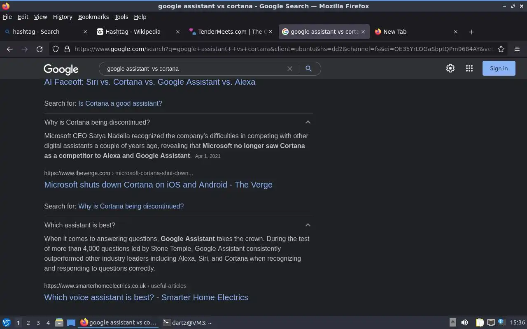Open the clock showing 15:36
527x329 pixels.
(x=518, y=323)
